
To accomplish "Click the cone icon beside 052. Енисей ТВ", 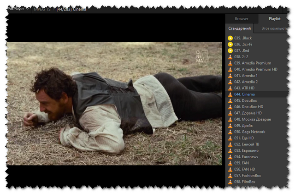I will (x=230, y=144).
